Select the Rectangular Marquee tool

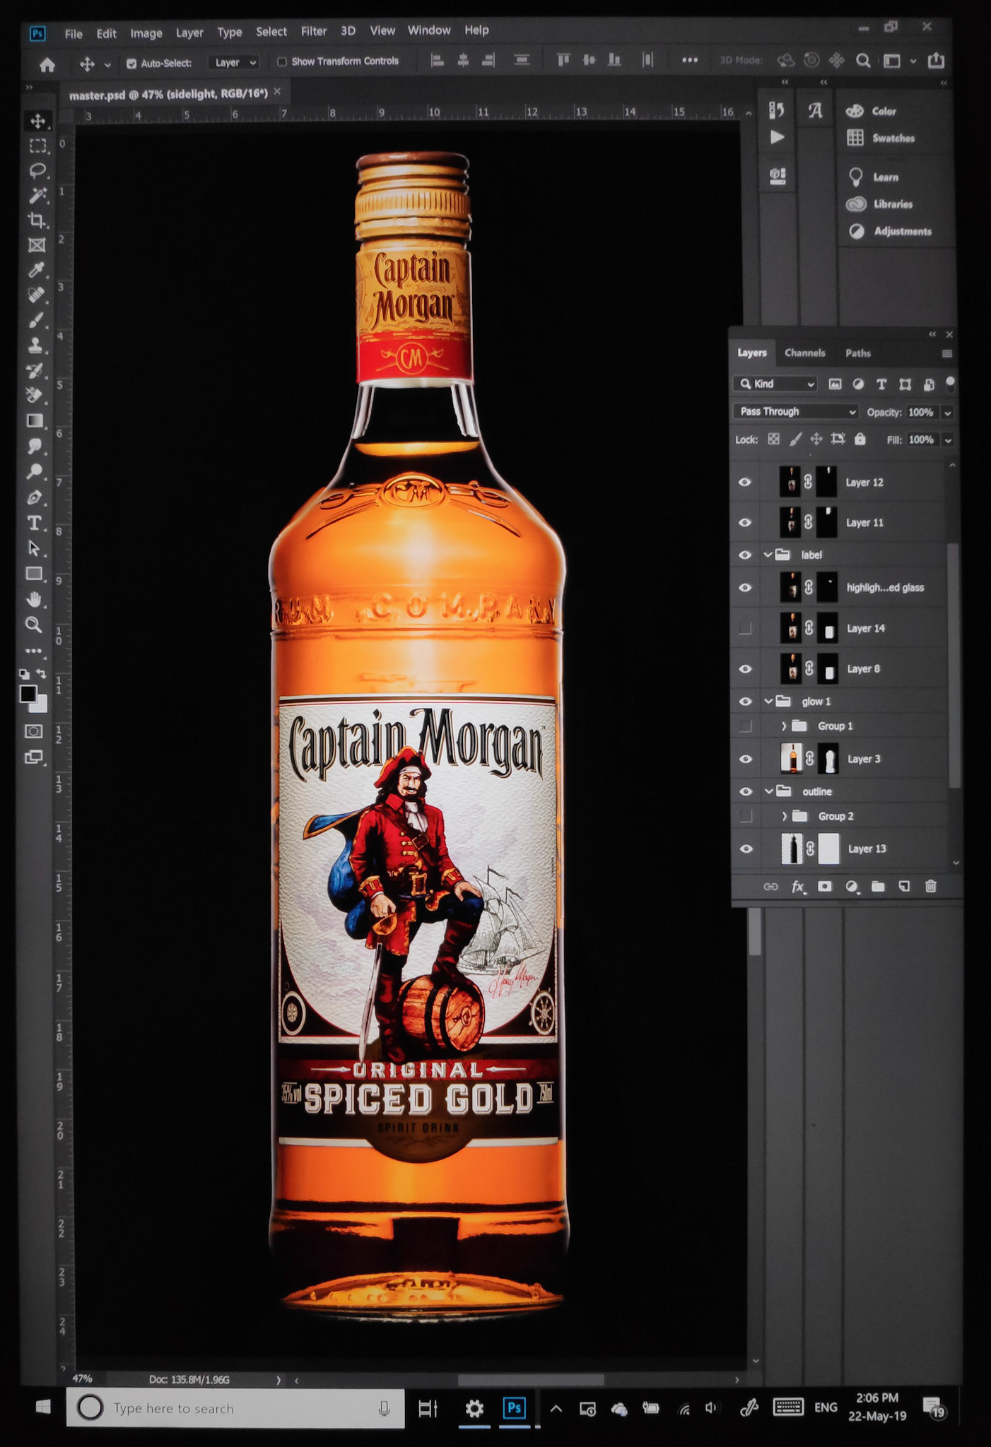37,146
